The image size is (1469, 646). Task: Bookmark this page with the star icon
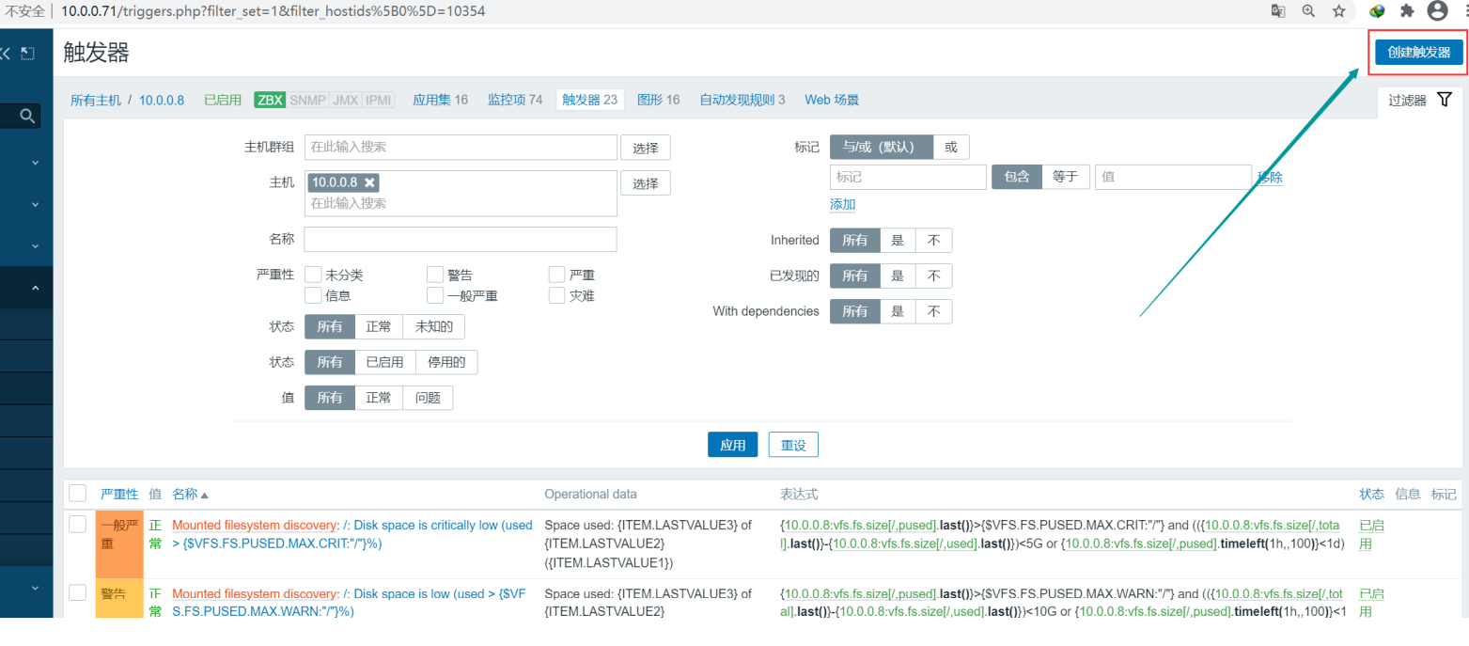[x=1338, y=11]
